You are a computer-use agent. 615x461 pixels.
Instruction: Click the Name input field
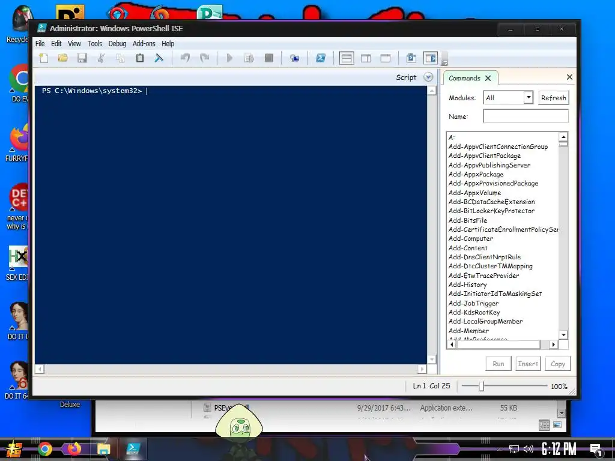point(526,116)
